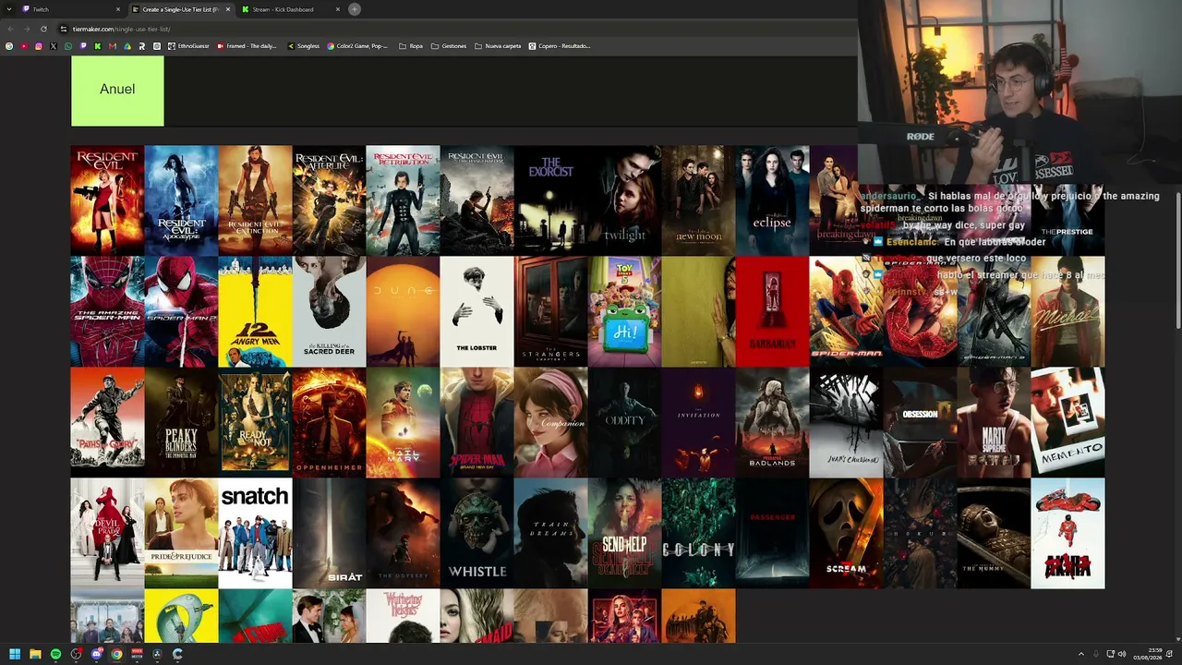Screen dimensions: 1182x665
Task: Open the Google Drive bookmark icon
Action: pyautogui.click(x=127, y=46)
